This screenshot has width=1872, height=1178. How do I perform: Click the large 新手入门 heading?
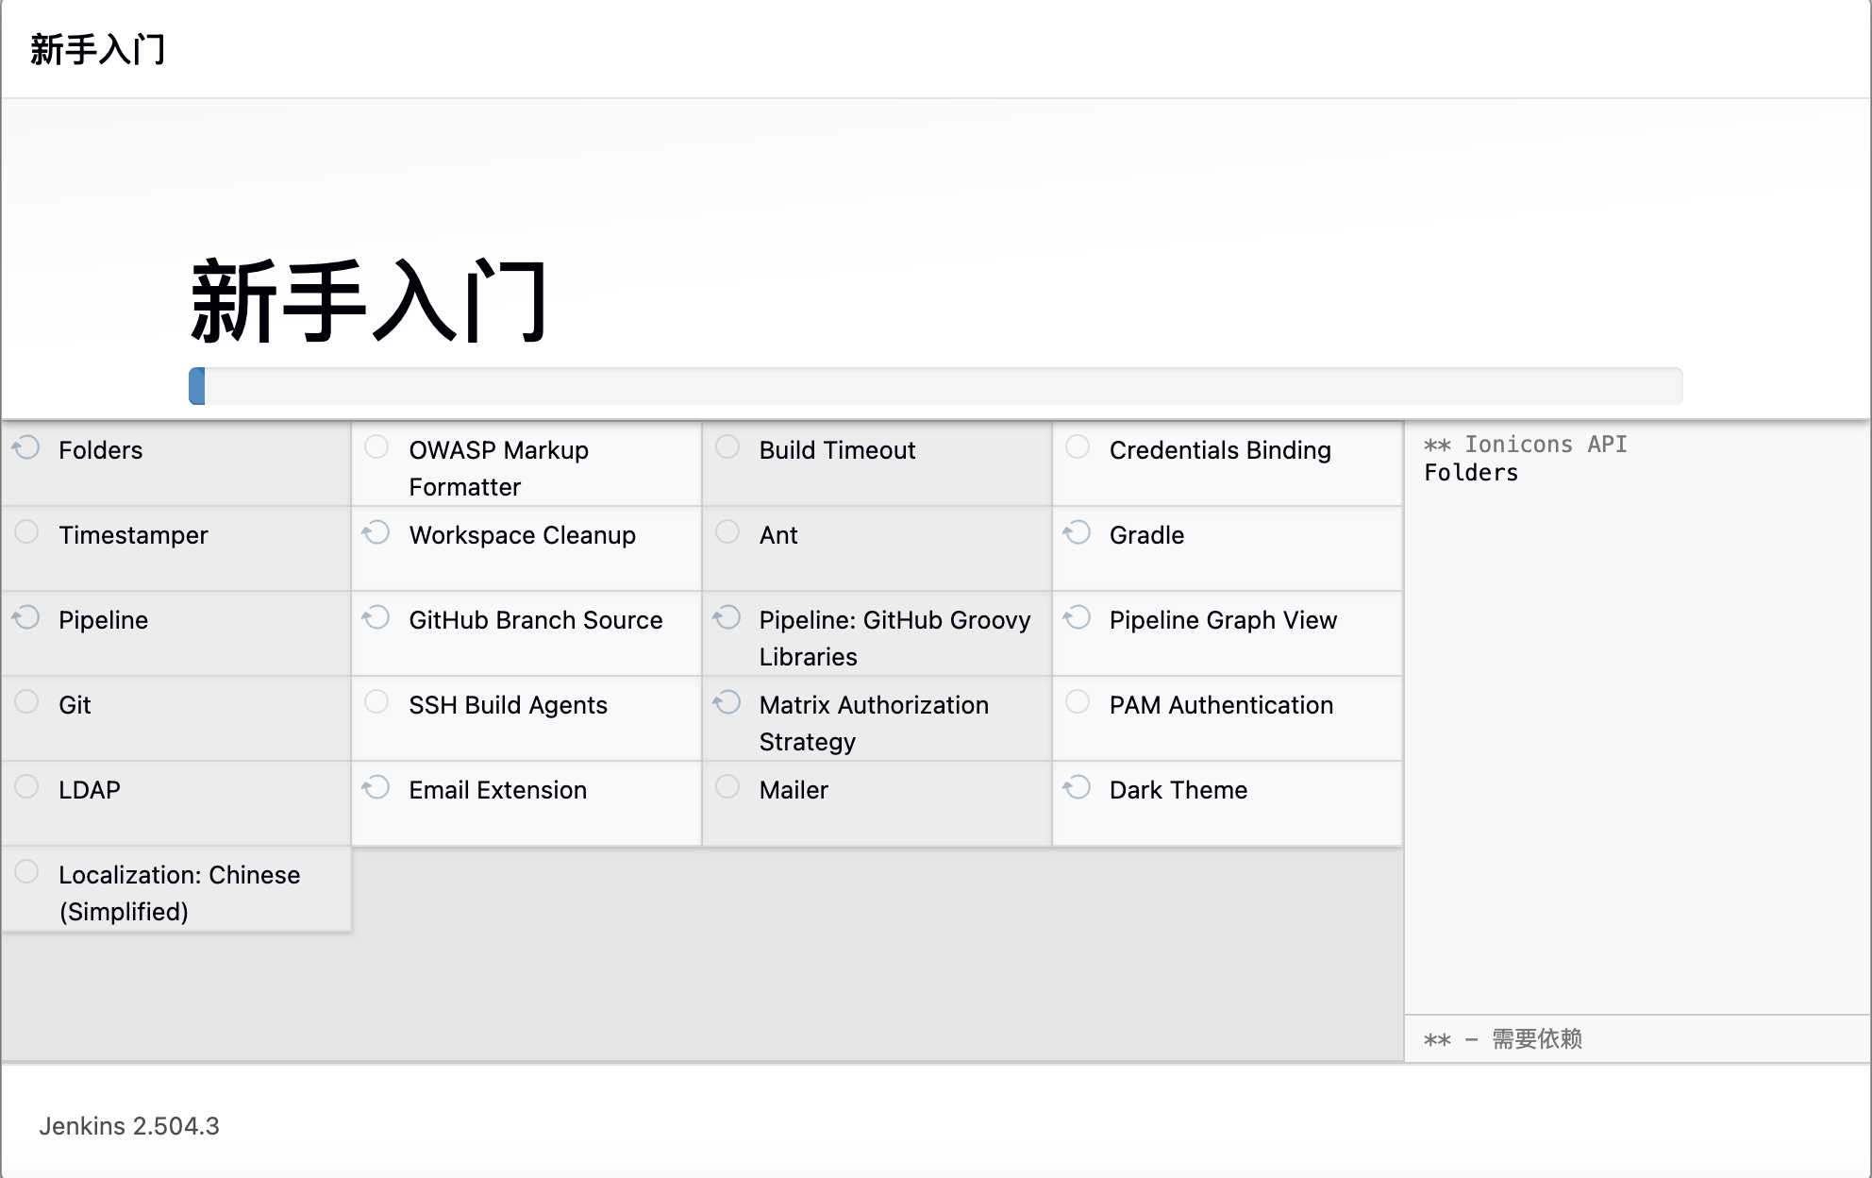point(369,300)
